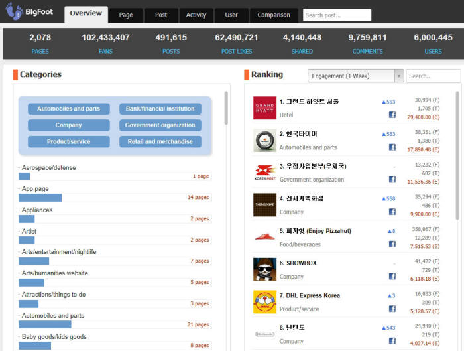Click the Shinsegae logo thumbnail

pyautogui.click(x=264, y=204)
